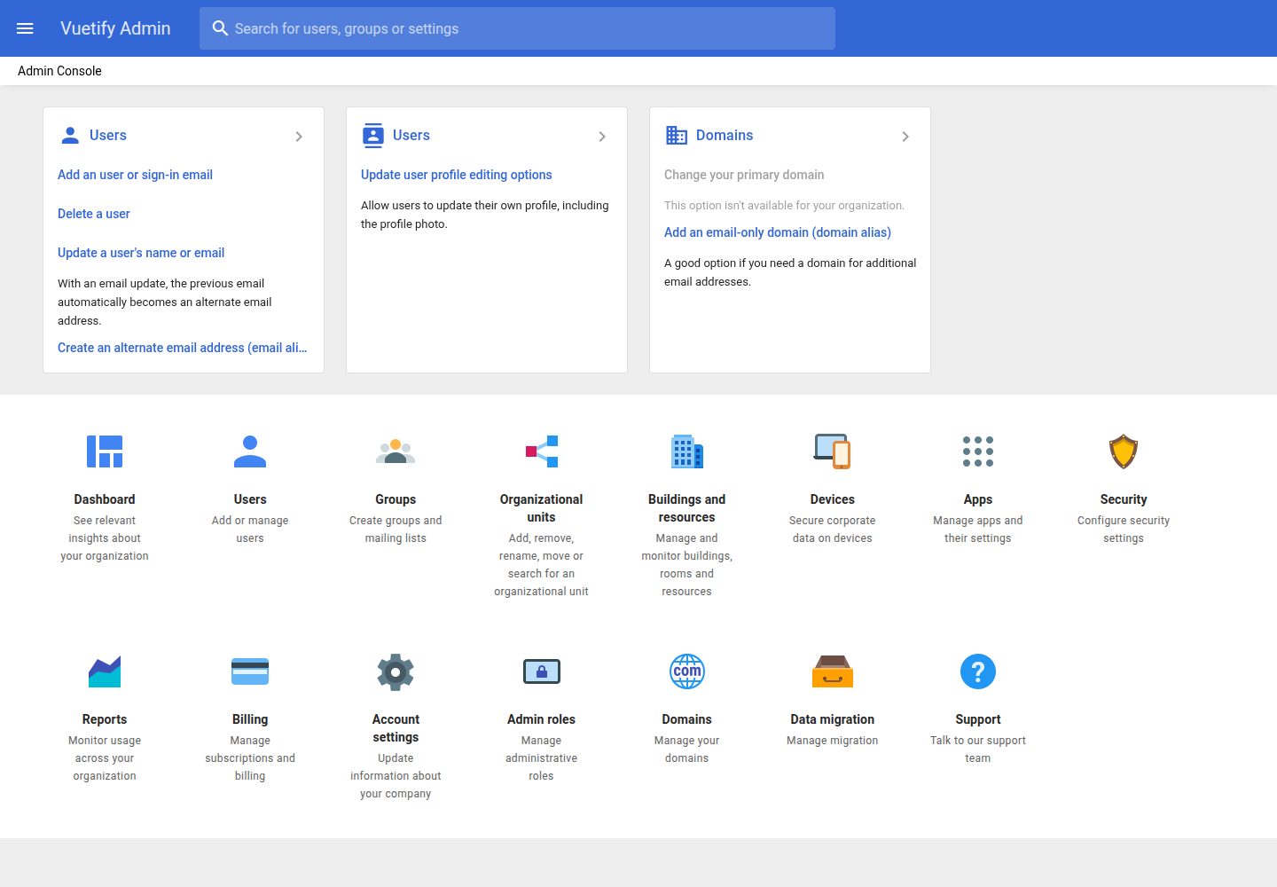Click the Account settings gear icon

tap(396, 671)
